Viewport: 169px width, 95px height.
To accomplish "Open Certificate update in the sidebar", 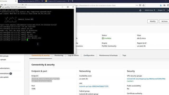I will coord(4,77).
